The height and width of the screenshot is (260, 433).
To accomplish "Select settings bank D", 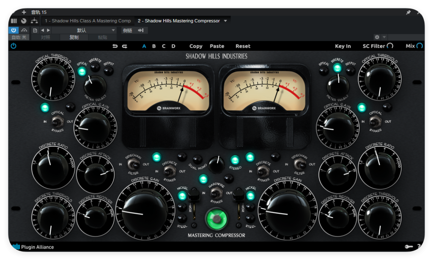I will [x=173, y=46].
